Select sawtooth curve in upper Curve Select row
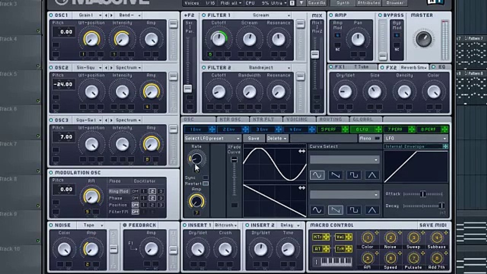Image resolution: width=487 pixels, height=274 pixels. pyautogui.click(x=335, y=175)
